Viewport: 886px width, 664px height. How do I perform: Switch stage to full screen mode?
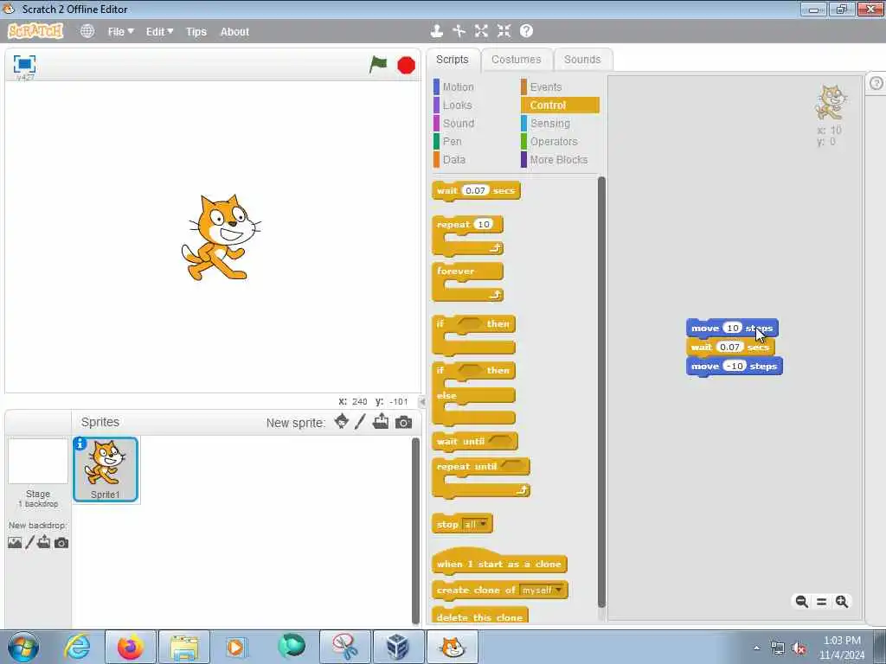pos(24,64)
